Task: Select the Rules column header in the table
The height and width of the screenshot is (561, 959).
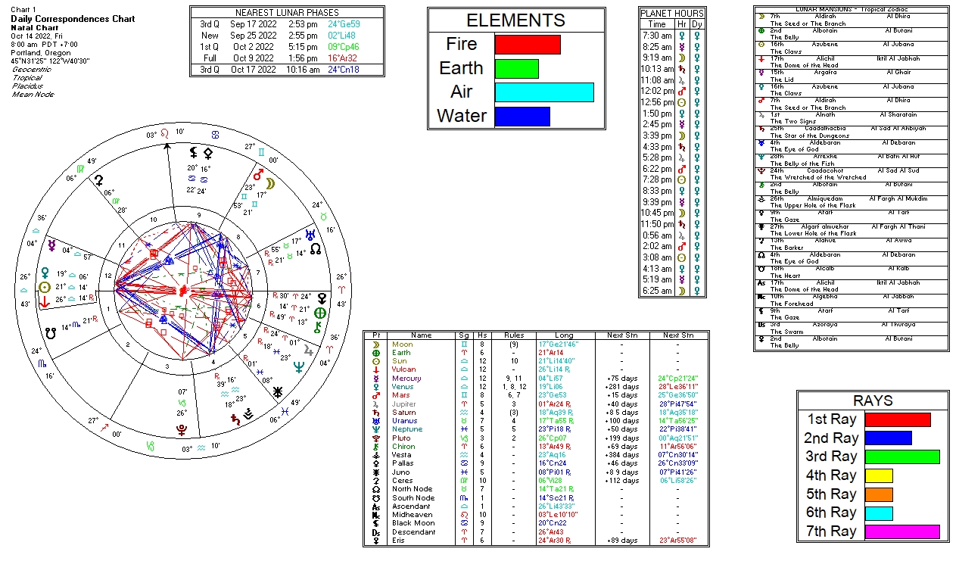Action: coord(514,335)
